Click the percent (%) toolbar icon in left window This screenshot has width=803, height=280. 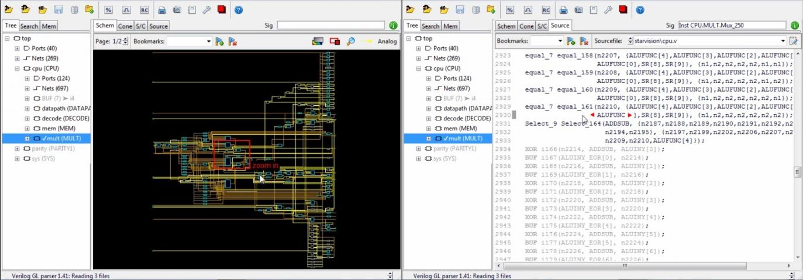point(108,9)
